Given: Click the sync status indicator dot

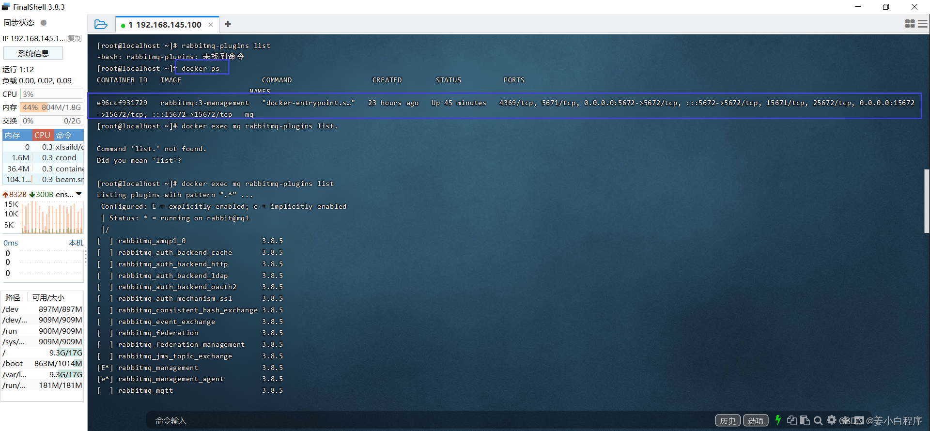Looking at the screenshot, I should tap(44, 23).
